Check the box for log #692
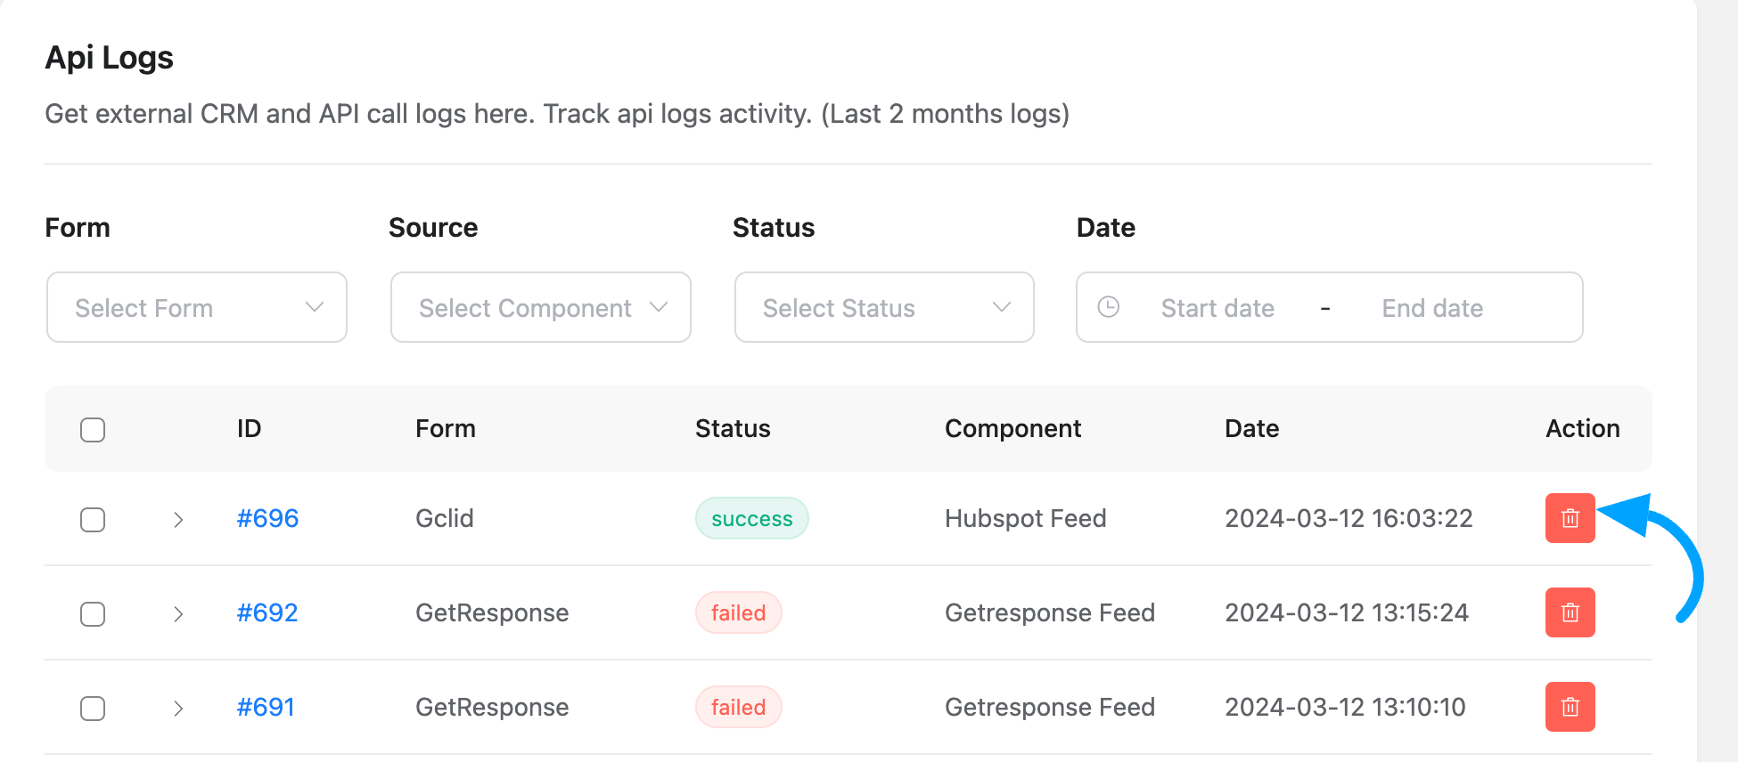The image size is (1738, 762). pos(93,614)
